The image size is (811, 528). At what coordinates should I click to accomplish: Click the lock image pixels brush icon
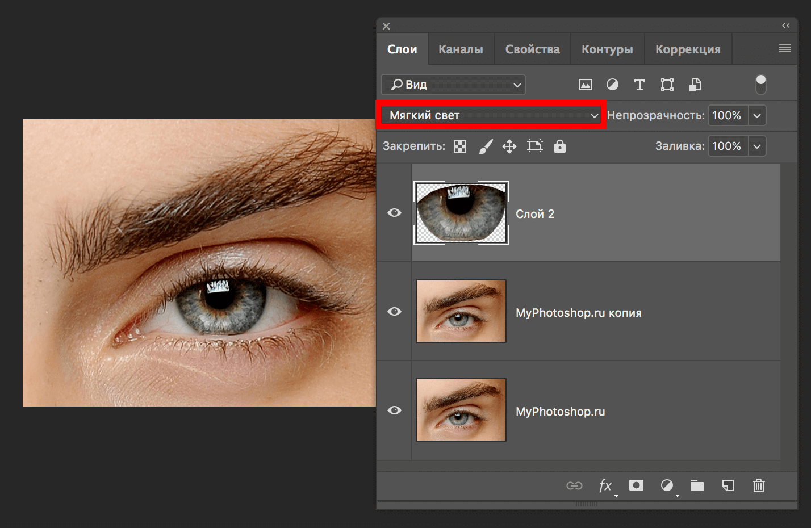485,146
